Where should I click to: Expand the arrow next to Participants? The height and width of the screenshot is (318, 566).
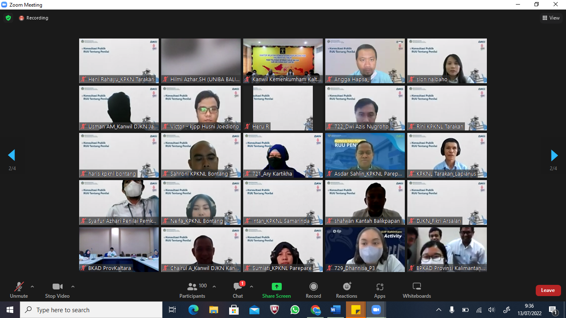(214, 287)
